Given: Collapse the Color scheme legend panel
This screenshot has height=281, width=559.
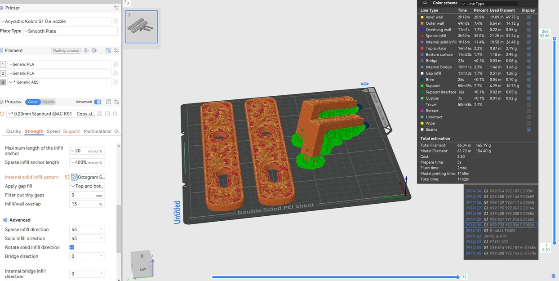Looking at the screenshot, I should click(x=425, y=3).
